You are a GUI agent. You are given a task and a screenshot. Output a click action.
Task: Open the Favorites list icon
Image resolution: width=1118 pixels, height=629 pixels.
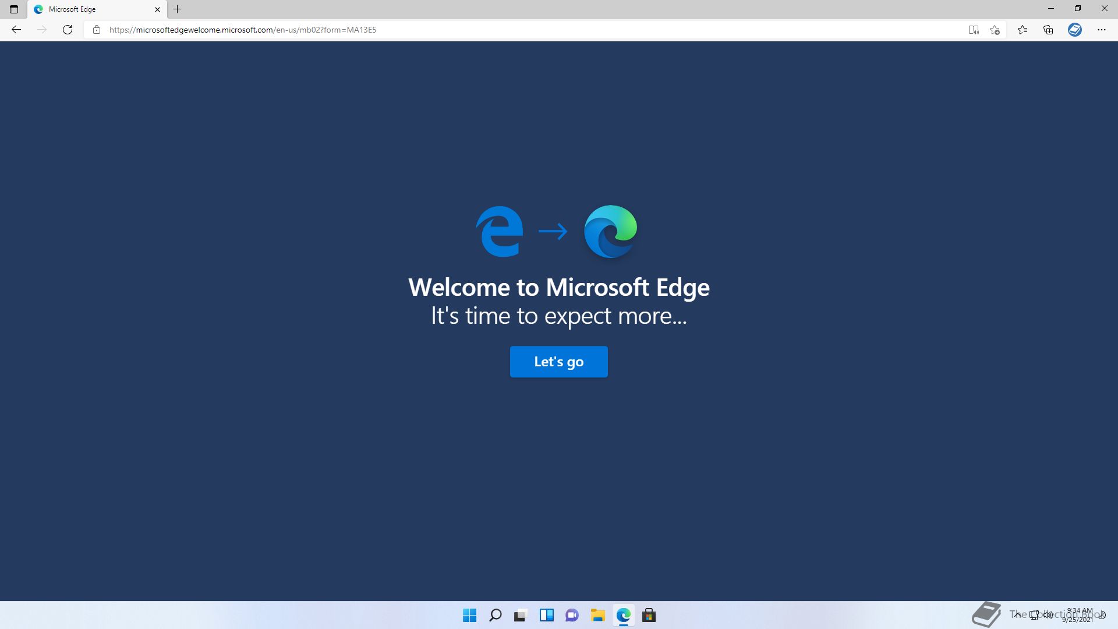pyautogui.click(x=1023, y=30)
